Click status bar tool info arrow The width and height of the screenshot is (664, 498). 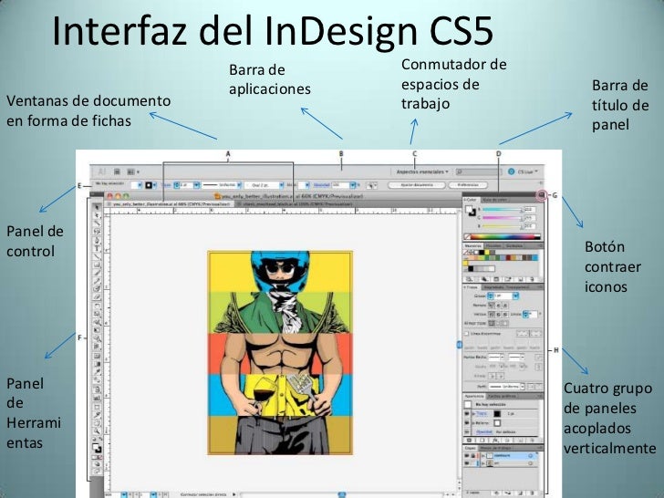pyautogui.click(x=234, y=494)
